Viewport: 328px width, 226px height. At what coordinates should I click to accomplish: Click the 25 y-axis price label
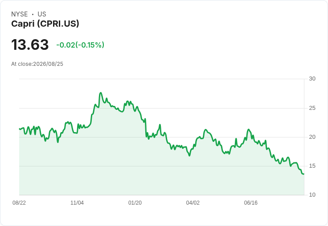tap(312, 108)
